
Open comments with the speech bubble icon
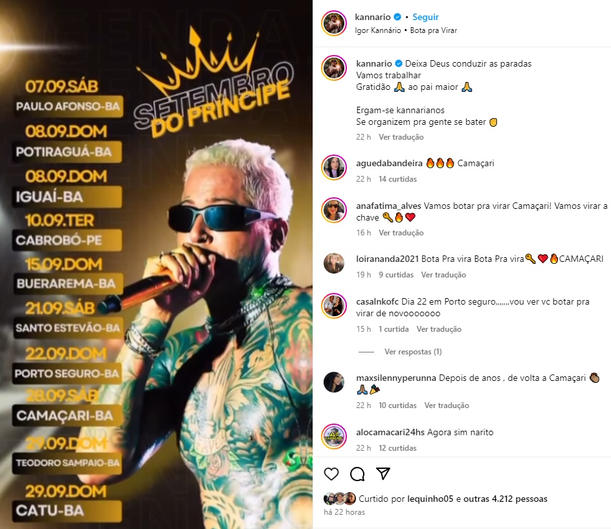coord(357,474)
